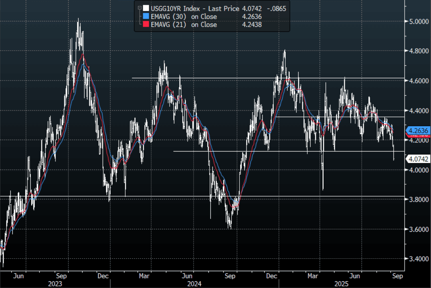The width and height of the screenshot is (431, 288).
Task: Click the 3.4000 y-axis label
Action: point(417,259)
